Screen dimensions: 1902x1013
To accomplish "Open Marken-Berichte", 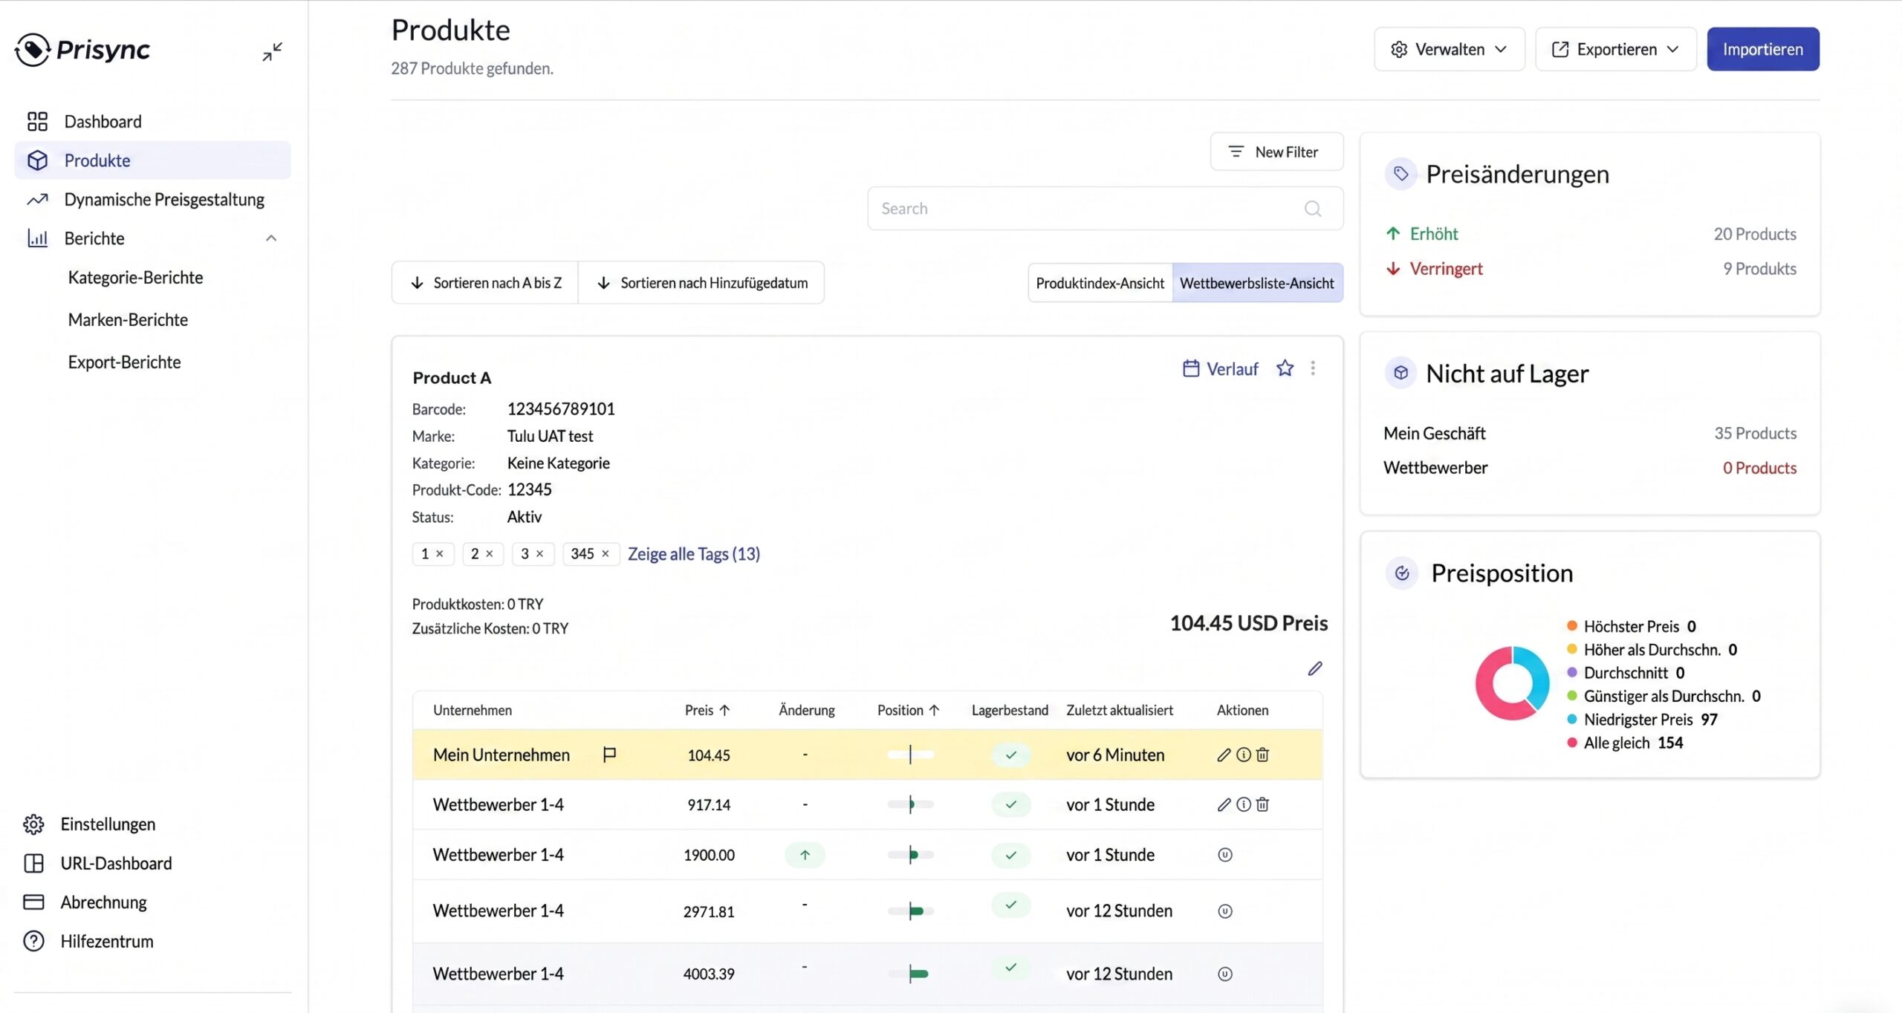I will click(x=128, y=319).
